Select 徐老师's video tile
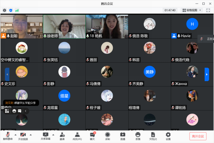 tap(64, 26)
